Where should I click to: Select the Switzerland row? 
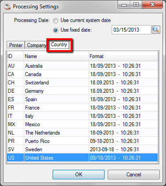click(x=82, y=83)
